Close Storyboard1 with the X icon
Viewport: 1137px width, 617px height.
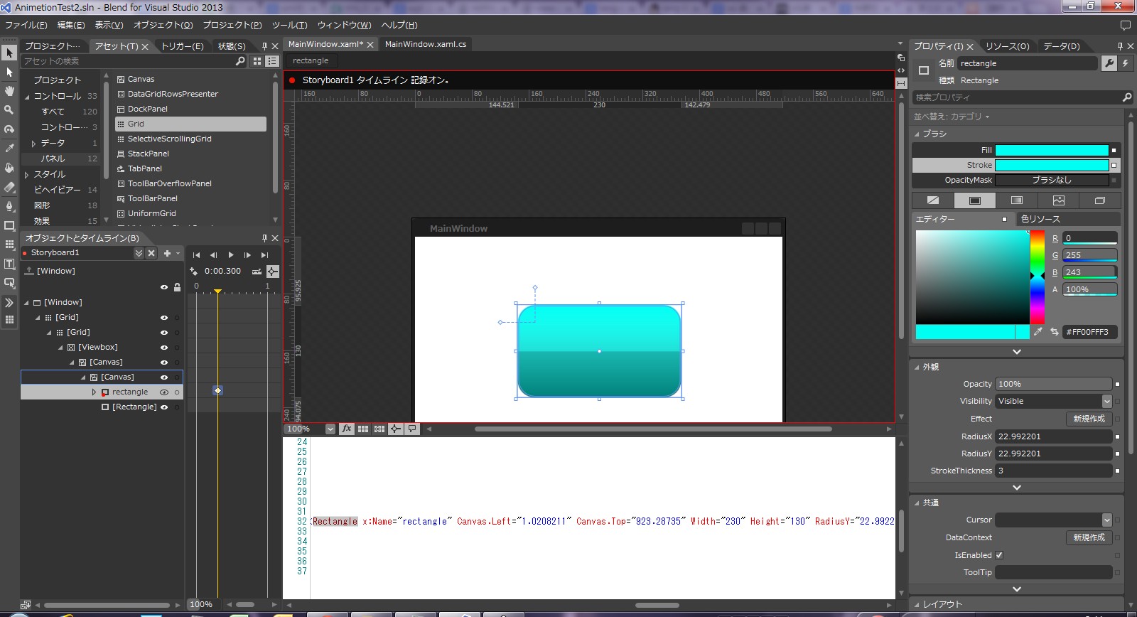(x=151, y=253)
